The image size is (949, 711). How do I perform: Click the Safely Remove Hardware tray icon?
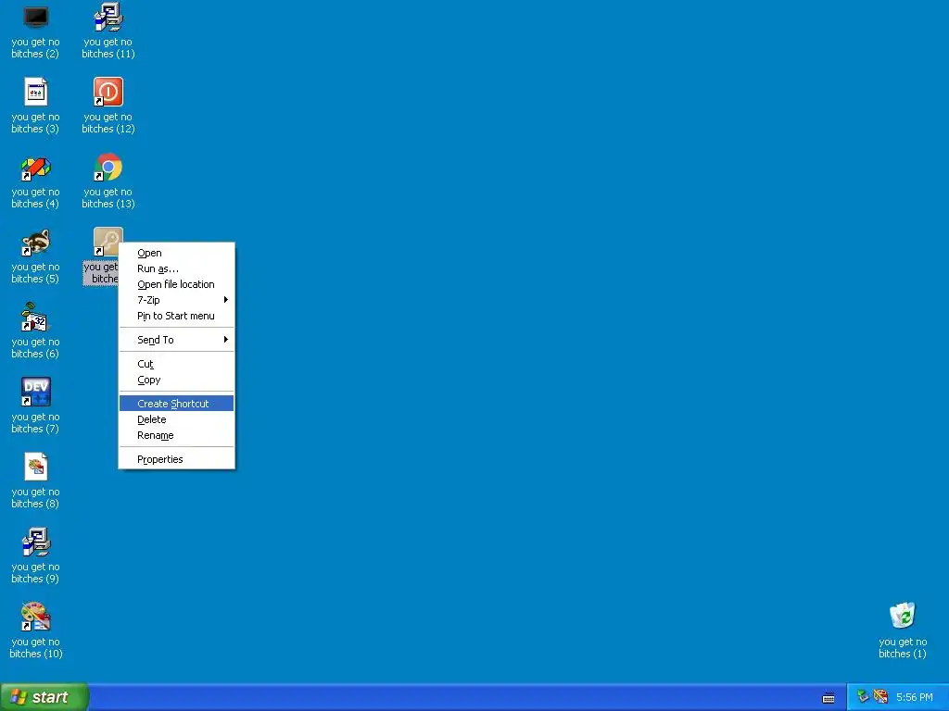(x=863, y=697)
